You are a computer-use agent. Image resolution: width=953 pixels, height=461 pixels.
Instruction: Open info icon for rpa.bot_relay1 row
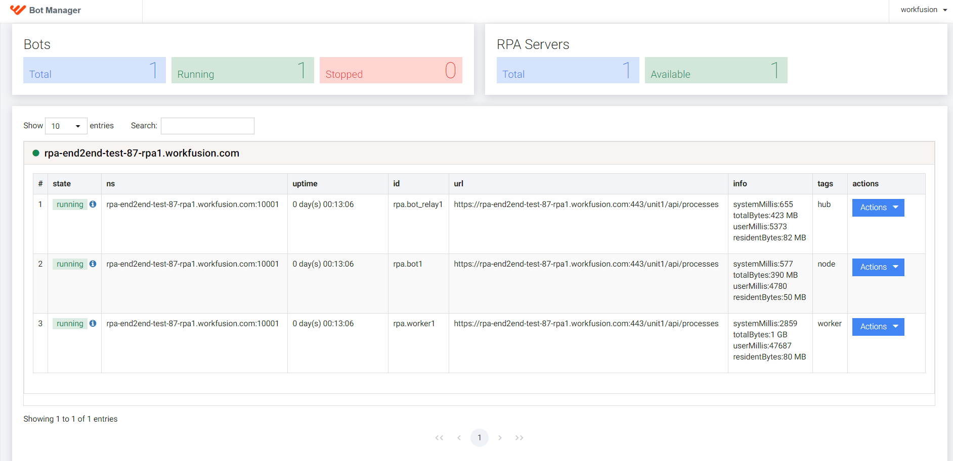(x=93, y=204)
